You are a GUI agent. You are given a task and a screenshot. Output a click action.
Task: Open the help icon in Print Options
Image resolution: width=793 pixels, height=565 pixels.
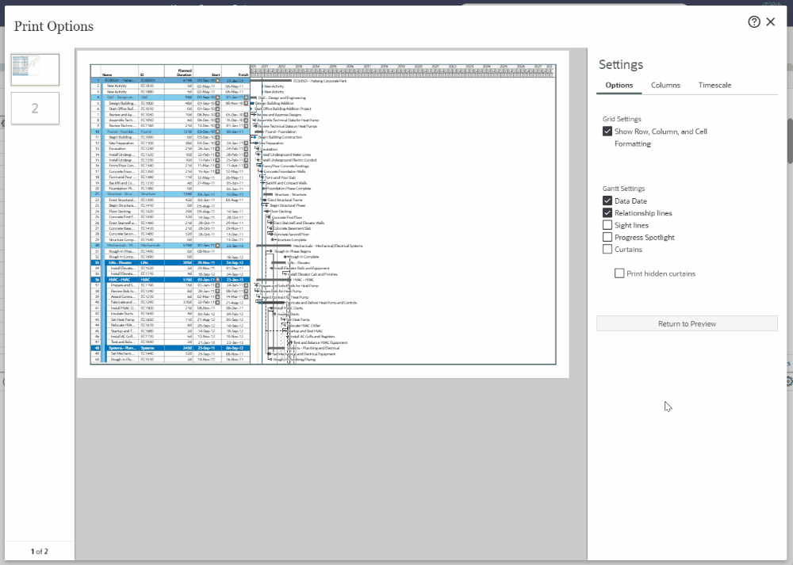click(753, 21)
